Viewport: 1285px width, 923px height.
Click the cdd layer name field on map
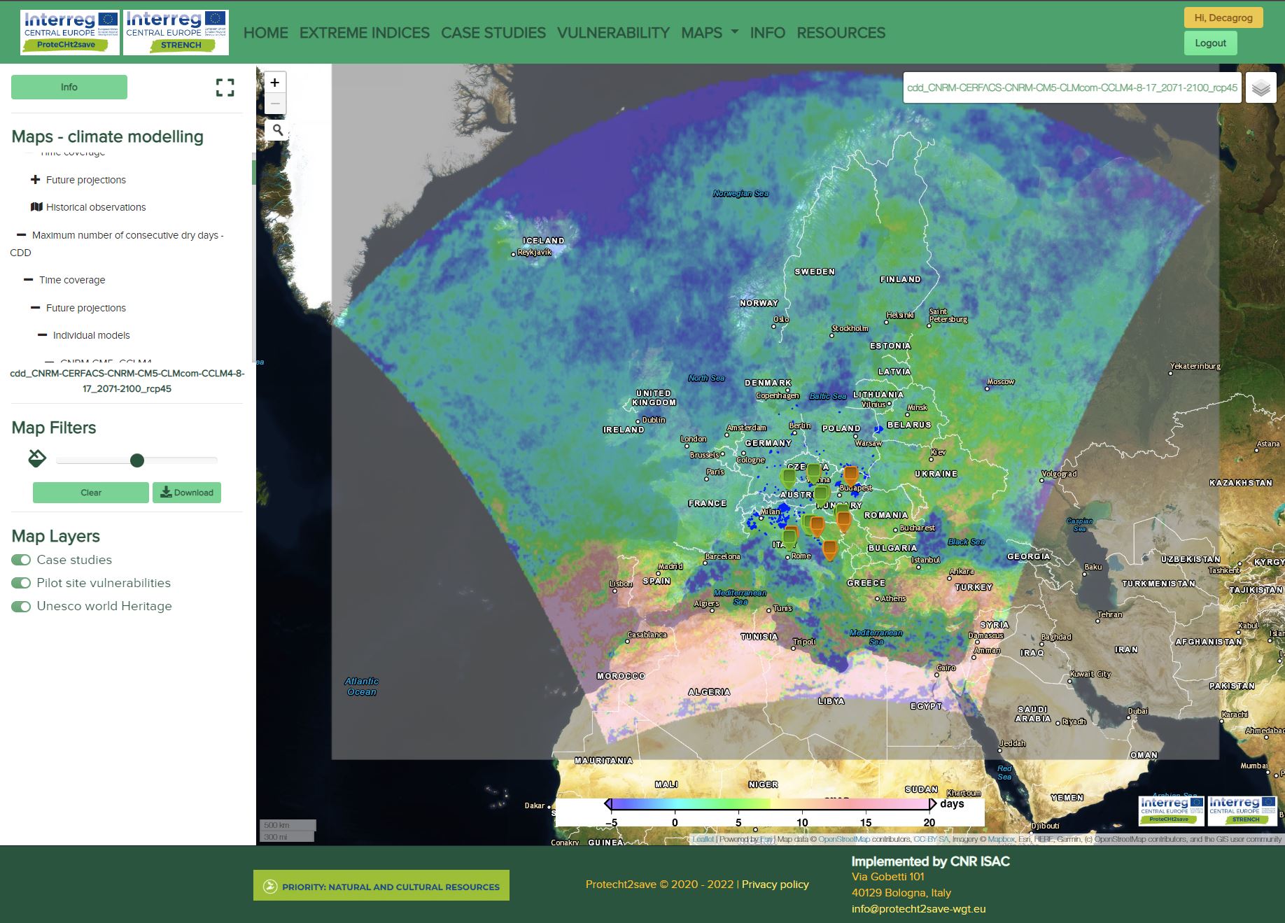[1072, 88]
